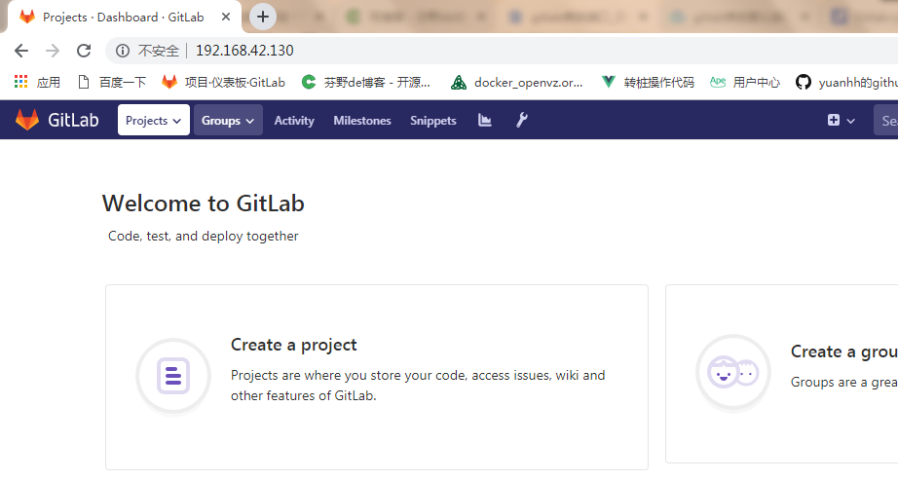The height and width of the screenshot is (481, 898).
Task: Click the GitLab fox logo in navbar
Action: tap(27, 120)
